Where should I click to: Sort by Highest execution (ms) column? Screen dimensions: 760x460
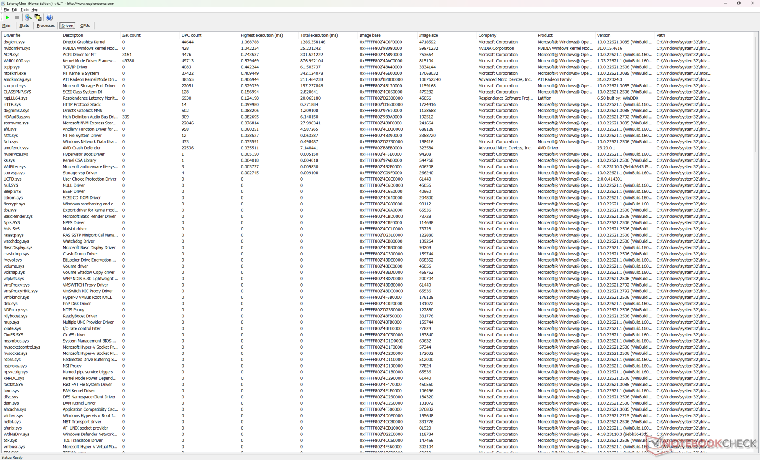[262, 35]
